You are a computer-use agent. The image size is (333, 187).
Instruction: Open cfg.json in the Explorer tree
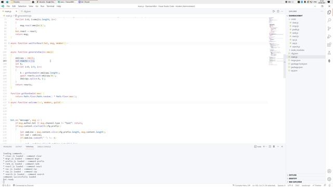tap(294, 54)
